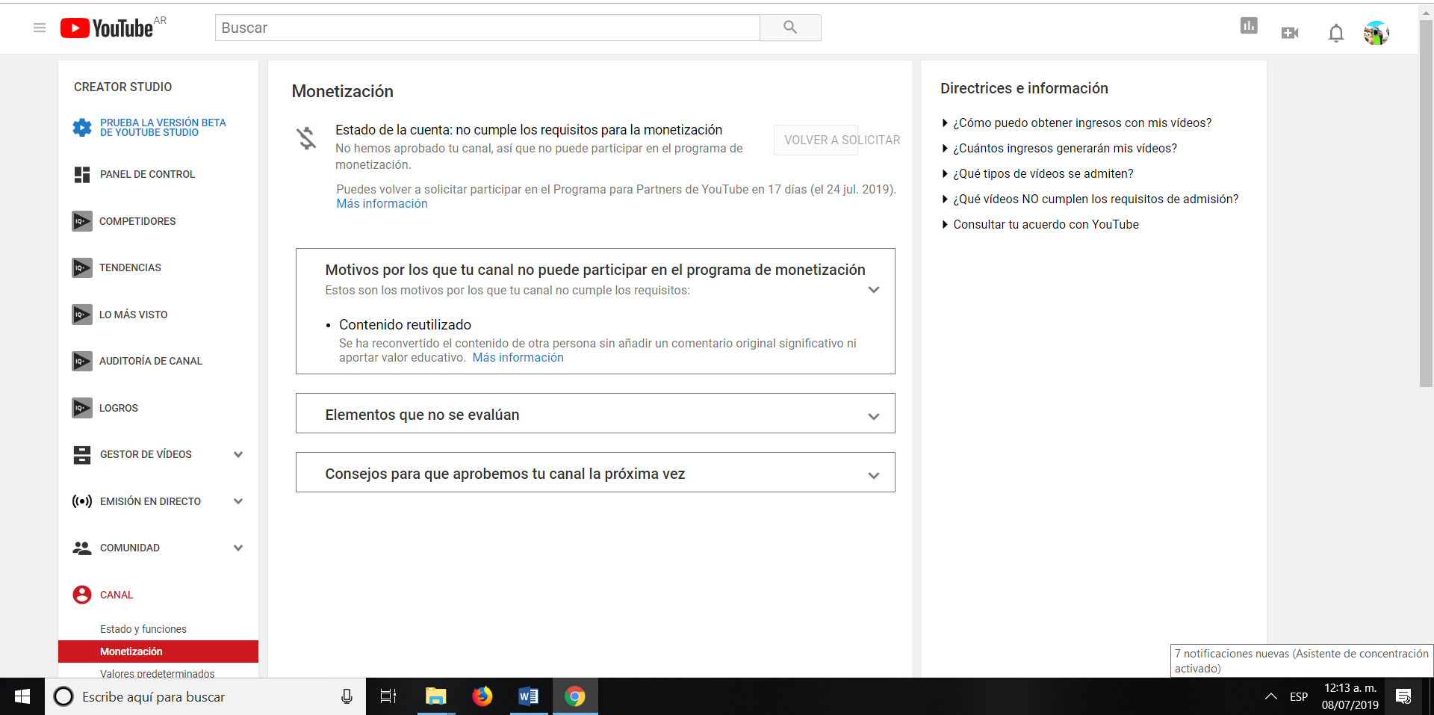Open your account profile avatar
The image size is (1434, 715).
(x=1378, y=32)
